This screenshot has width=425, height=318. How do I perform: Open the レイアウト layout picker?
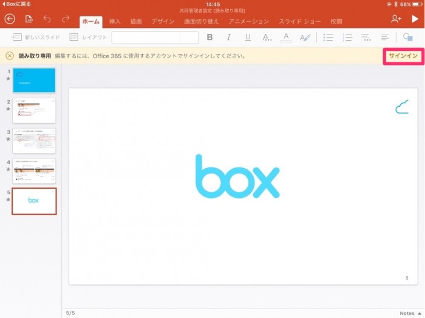pyautogui.click(x=88, y=38)
